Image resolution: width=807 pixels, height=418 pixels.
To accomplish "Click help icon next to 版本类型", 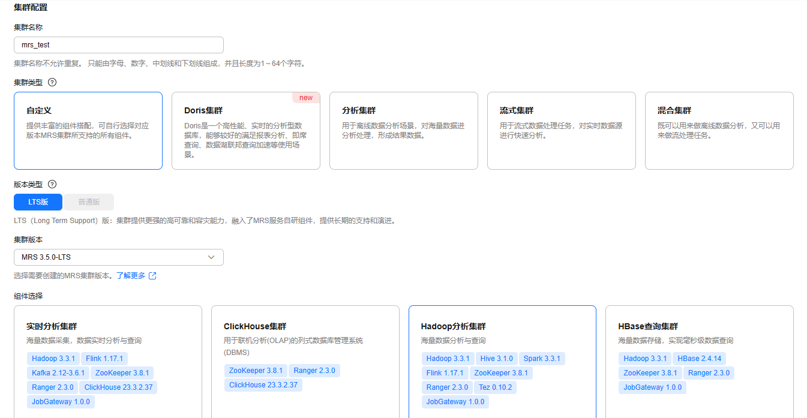I will pos(52,184).
